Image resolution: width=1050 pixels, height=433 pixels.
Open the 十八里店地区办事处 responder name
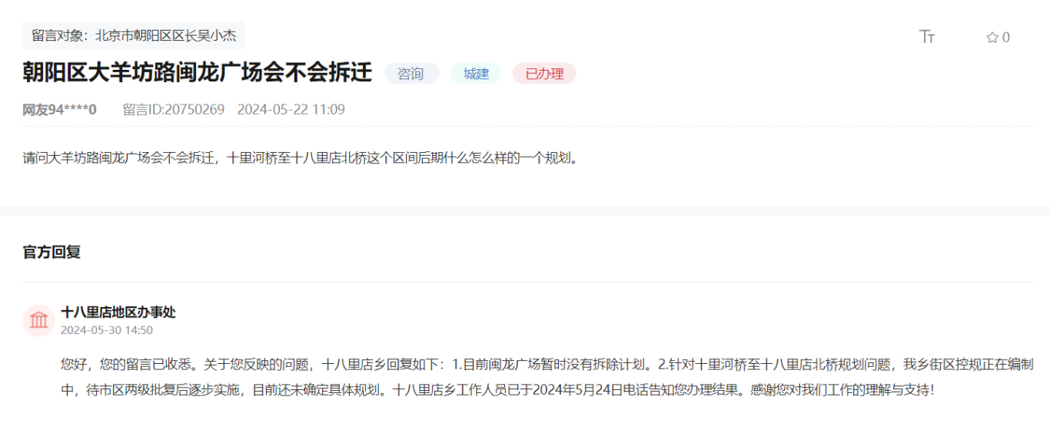(x=118, y=312)
